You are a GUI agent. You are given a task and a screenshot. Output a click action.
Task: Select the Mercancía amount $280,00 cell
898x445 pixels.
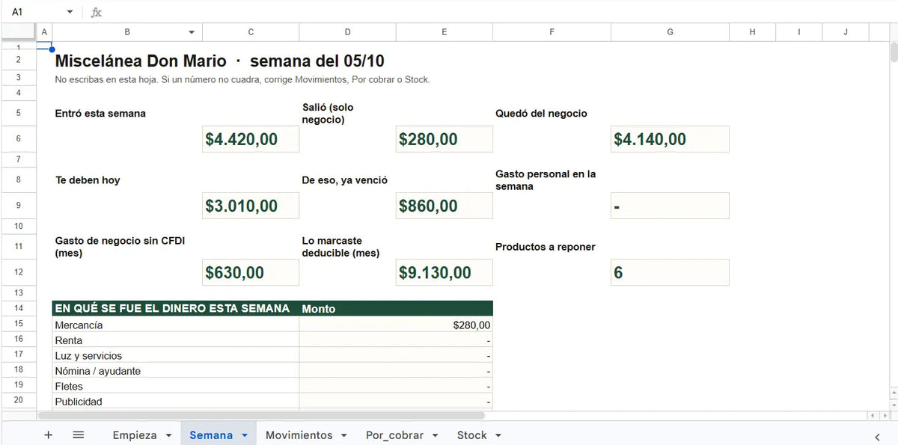click(x=396, y=325)
